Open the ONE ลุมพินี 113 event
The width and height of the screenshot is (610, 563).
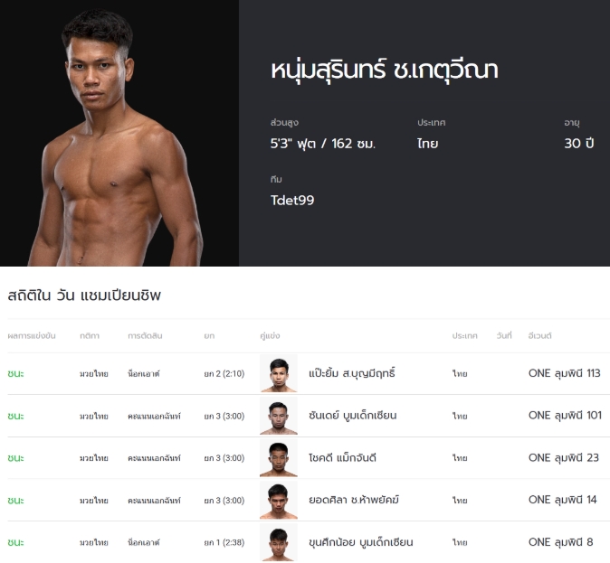click(x=564, y=373)
